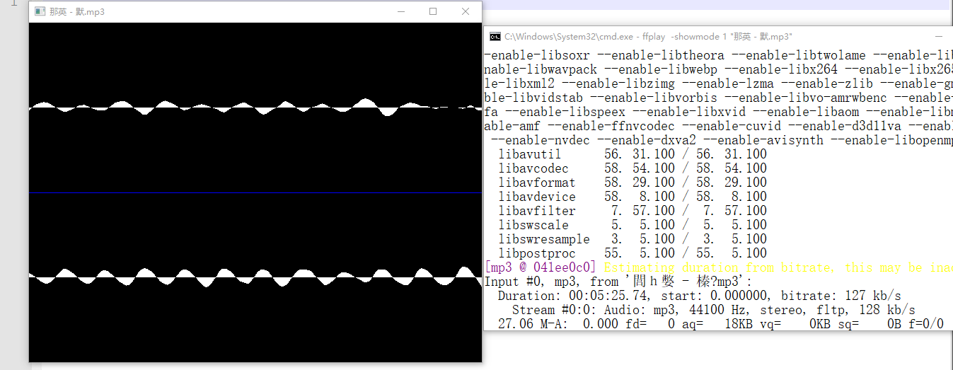Click the upper channel waveform
The image size is (953, 370).
coord(255,108)
